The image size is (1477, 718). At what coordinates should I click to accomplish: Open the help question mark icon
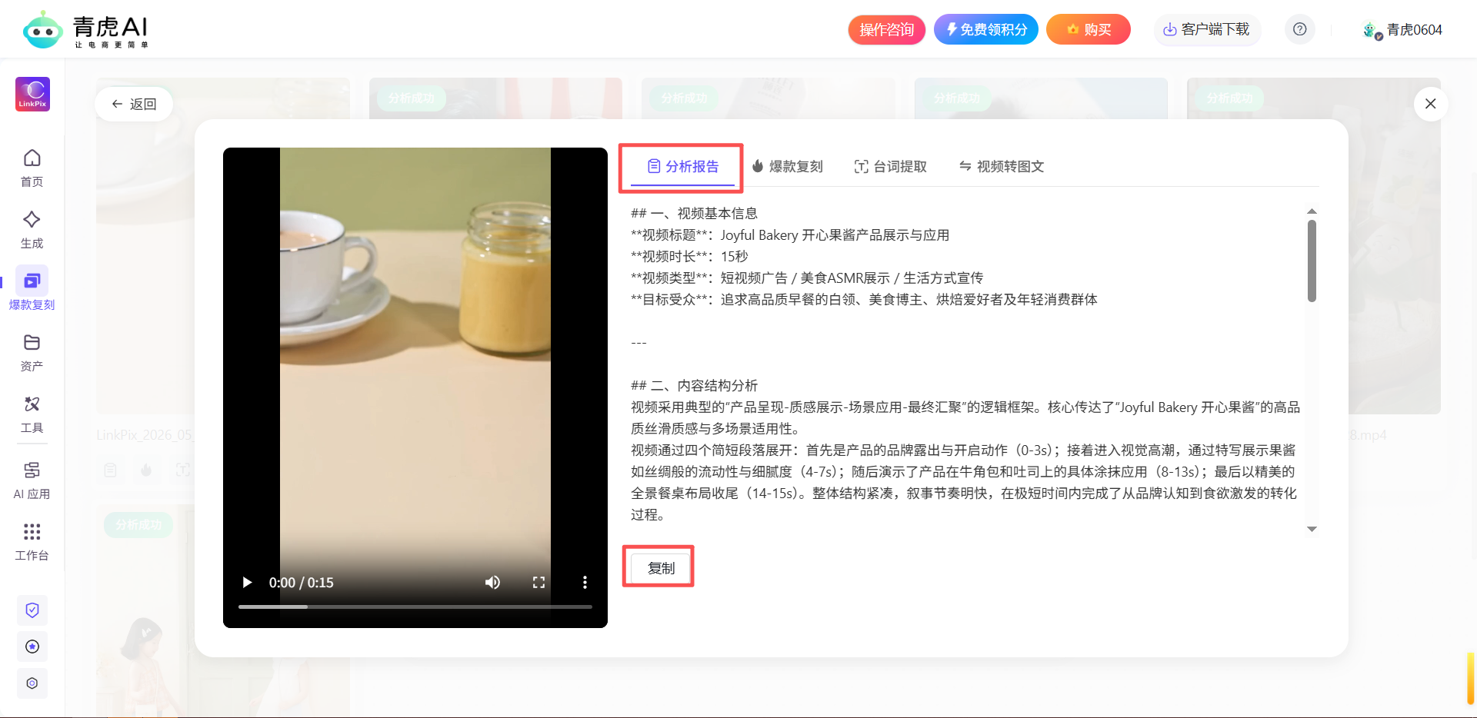pos(1299,29)
